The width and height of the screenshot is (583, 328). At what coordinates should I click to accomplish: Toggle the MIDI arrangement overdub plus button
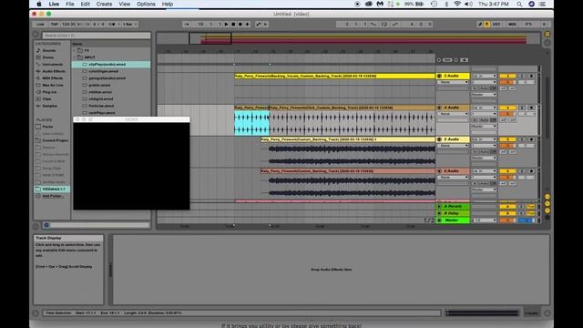[x=247, y=25]
